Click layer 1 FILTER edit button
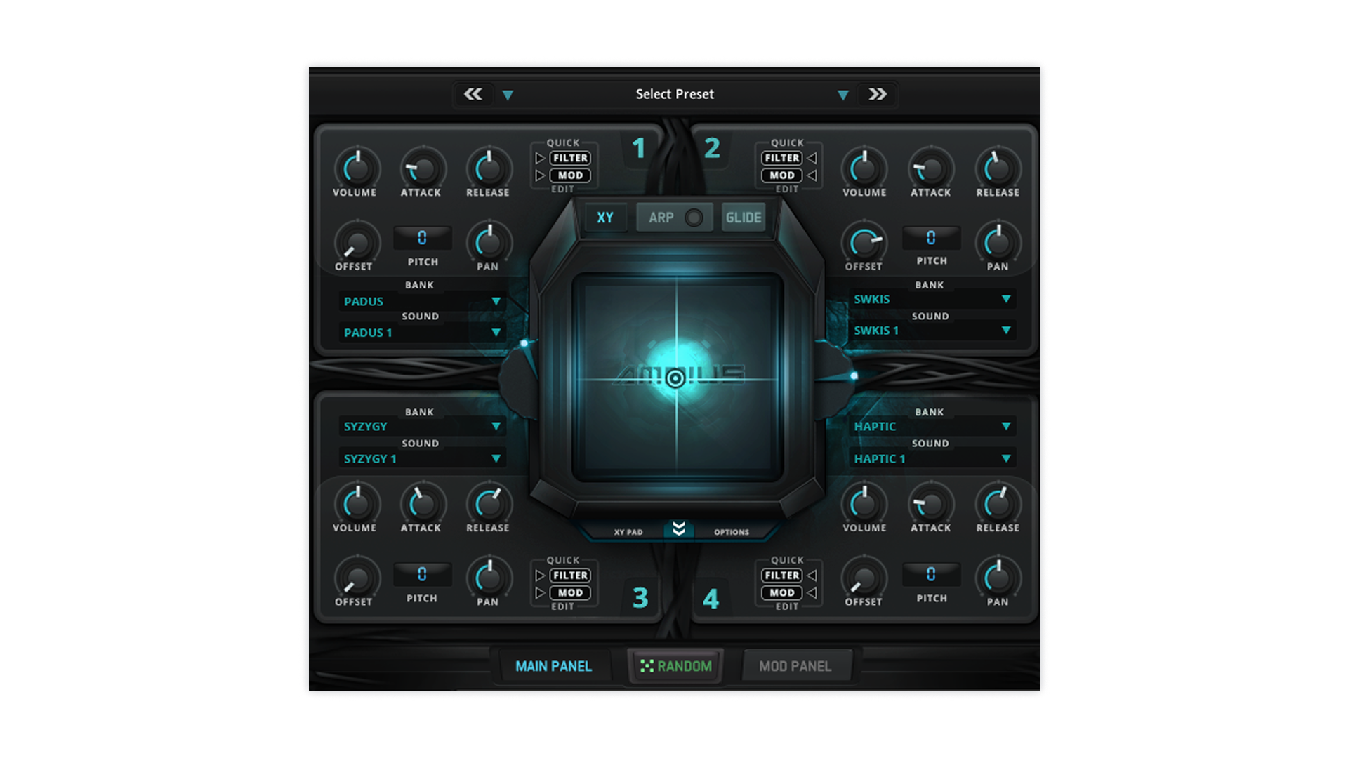1348x758 pixels. coord(569,158)
